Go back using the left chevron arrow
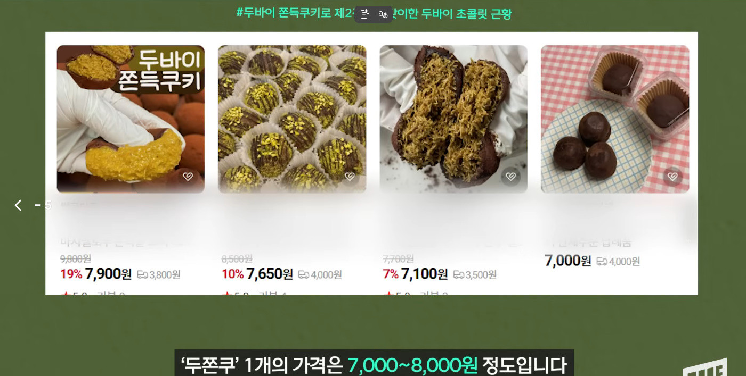The width and height of the screenshot is (746, 376). click(18, 205)
